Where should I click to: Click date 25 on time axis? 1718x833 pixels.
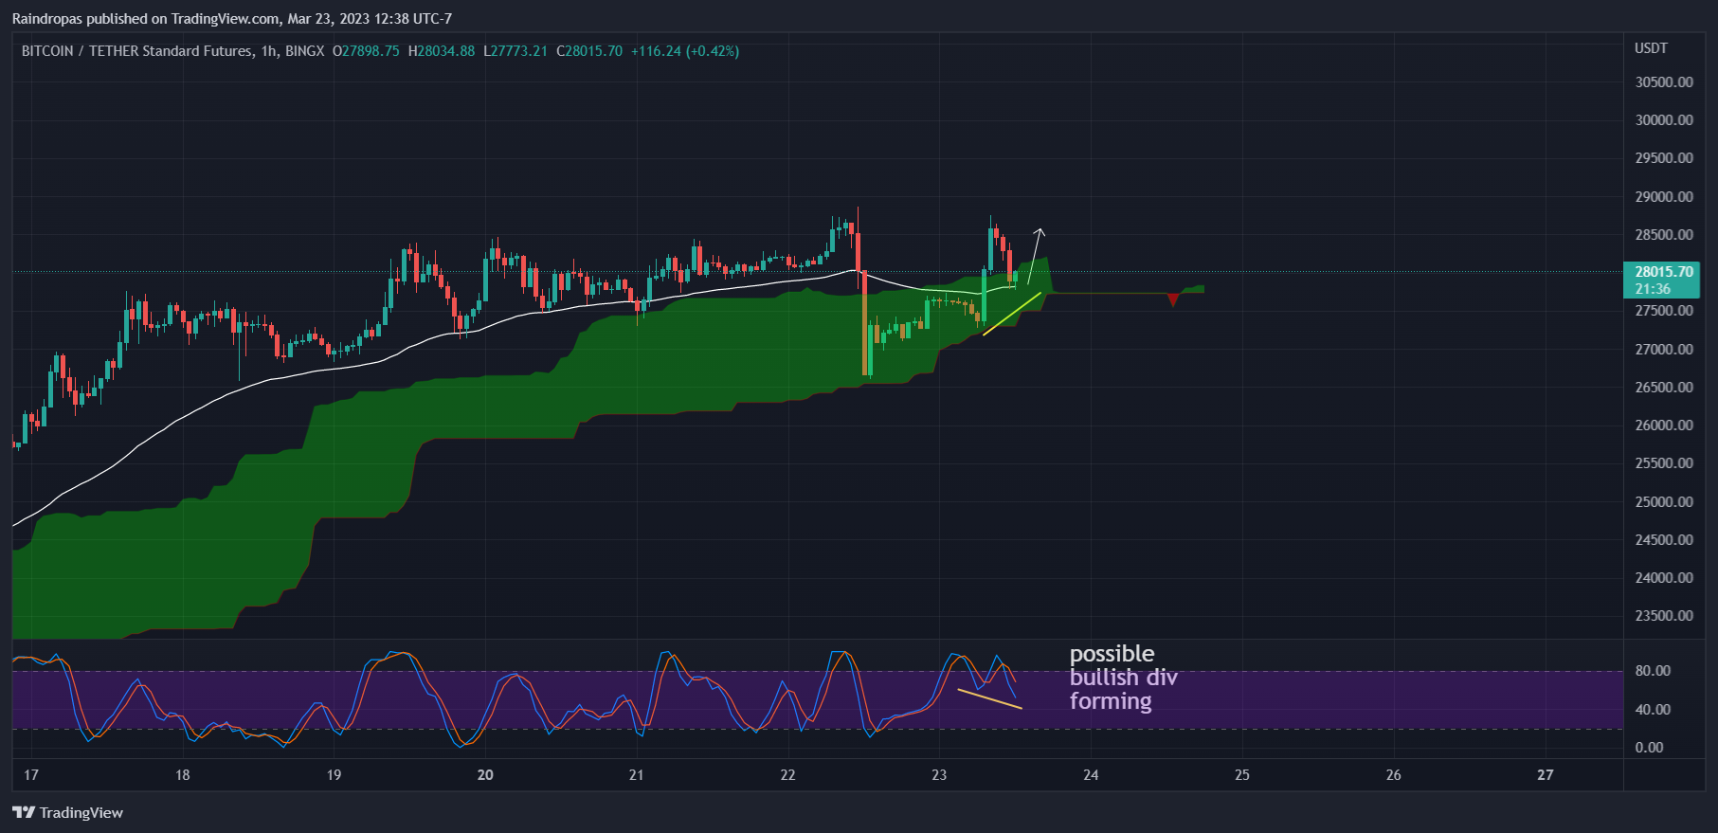coord(1242,775)
